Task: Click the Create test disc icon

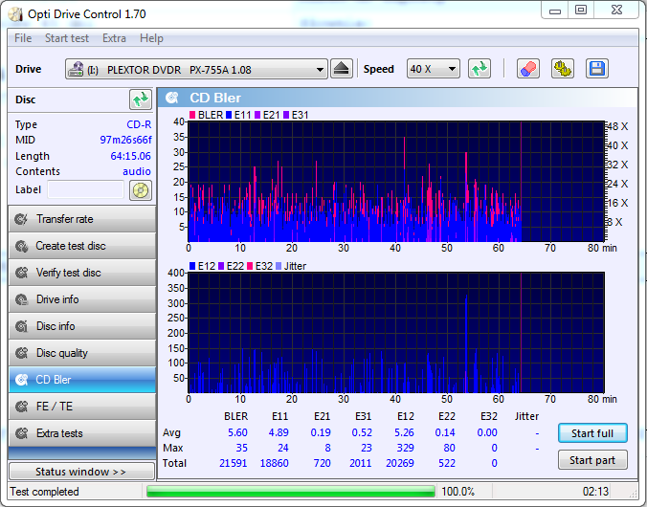Action: pyautogui.click(x=21, y=246)
